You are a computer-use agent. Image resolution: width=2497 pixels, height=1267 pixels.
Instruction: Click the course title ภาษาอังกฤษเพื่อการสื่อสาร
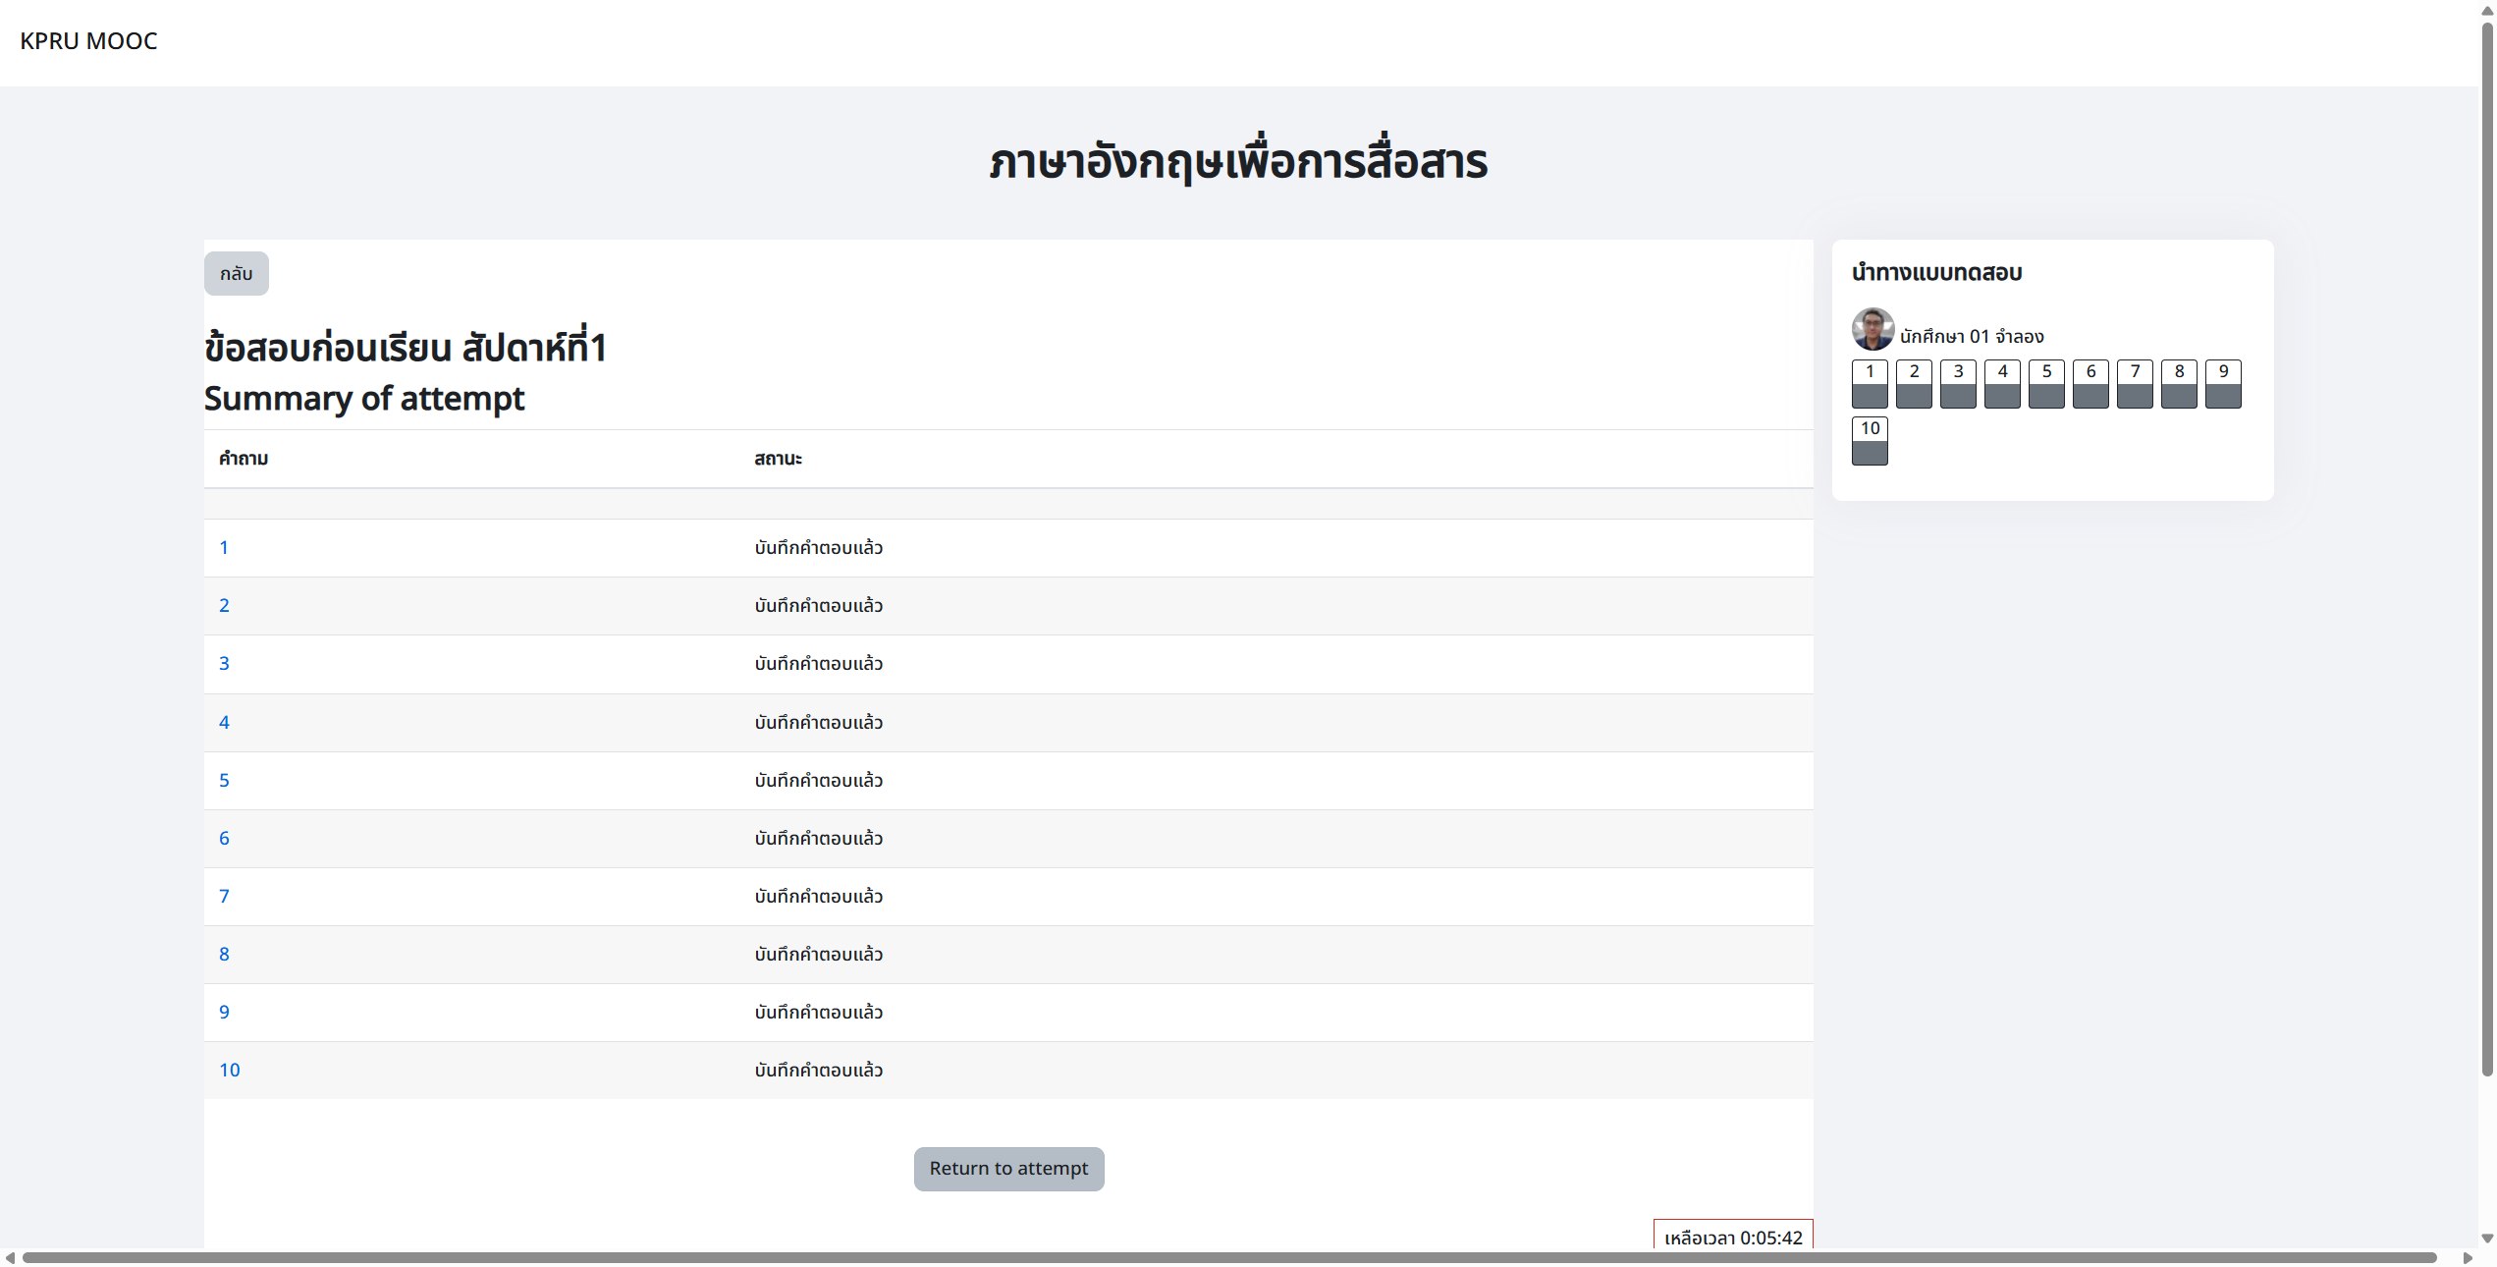(x=1238, y=162)
